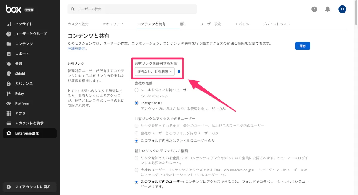The height and width of the screenshot is (195, 358).
Task: Click the Relay icon in the sidebar
Action: pos(9,93)
